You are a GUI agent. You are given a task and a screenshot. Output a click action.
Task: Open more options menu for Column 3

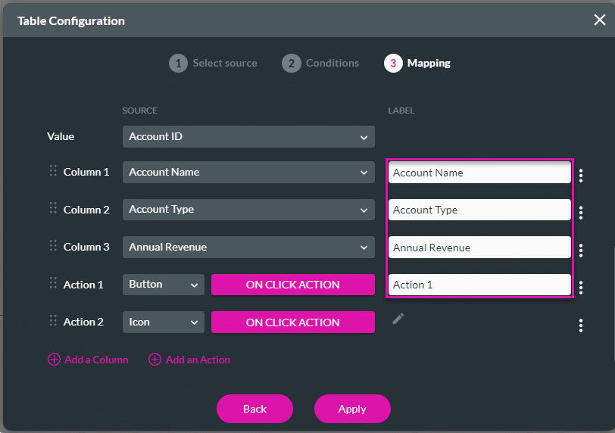581,250
